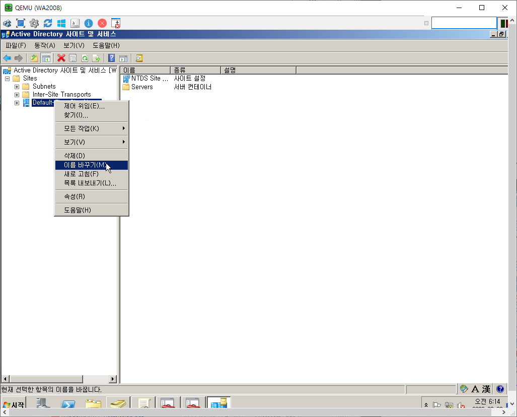Click the Find magnifier toolbar icon
Image resolution: width=517 pixels, height=417 pixels.
pyautogui.click(x=139, y=58)
